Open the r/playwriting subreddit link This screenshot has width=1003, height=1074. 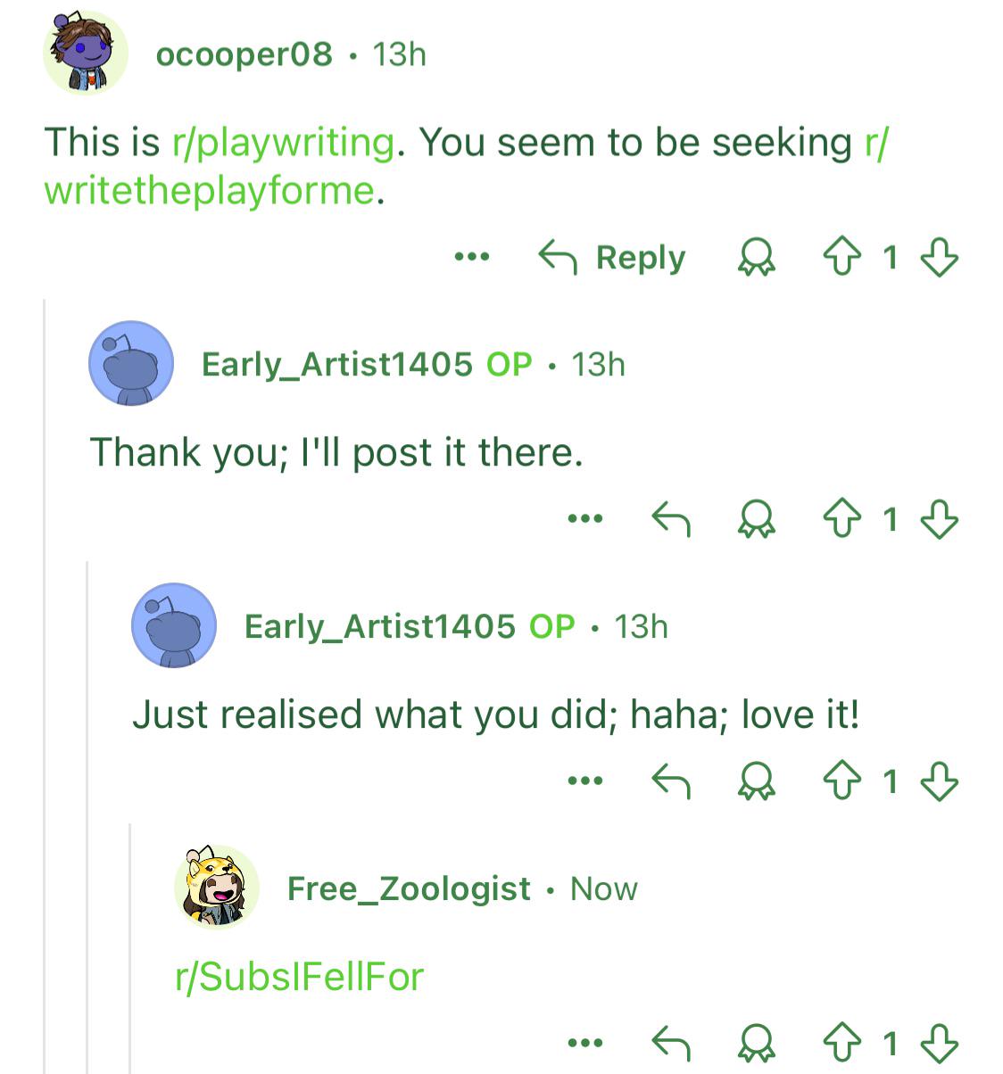pyautogui.click(x=283, y=143)
